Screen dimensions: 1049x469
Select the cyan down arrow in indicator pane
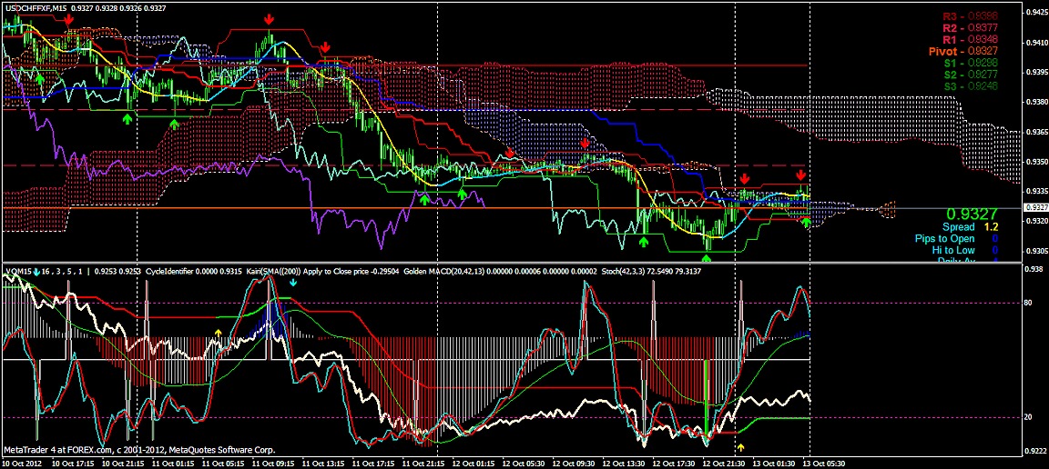(x=292, y=284)
